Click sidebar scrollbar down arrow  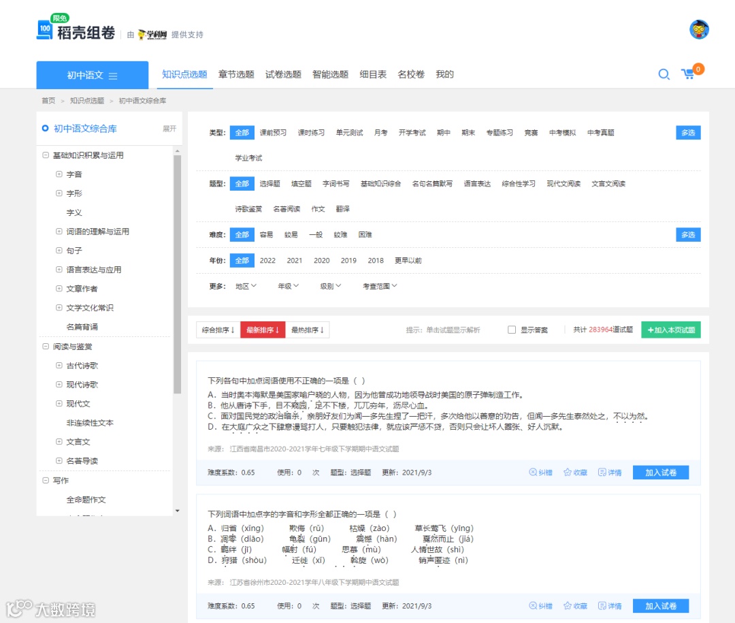click(x=177, y=511)
